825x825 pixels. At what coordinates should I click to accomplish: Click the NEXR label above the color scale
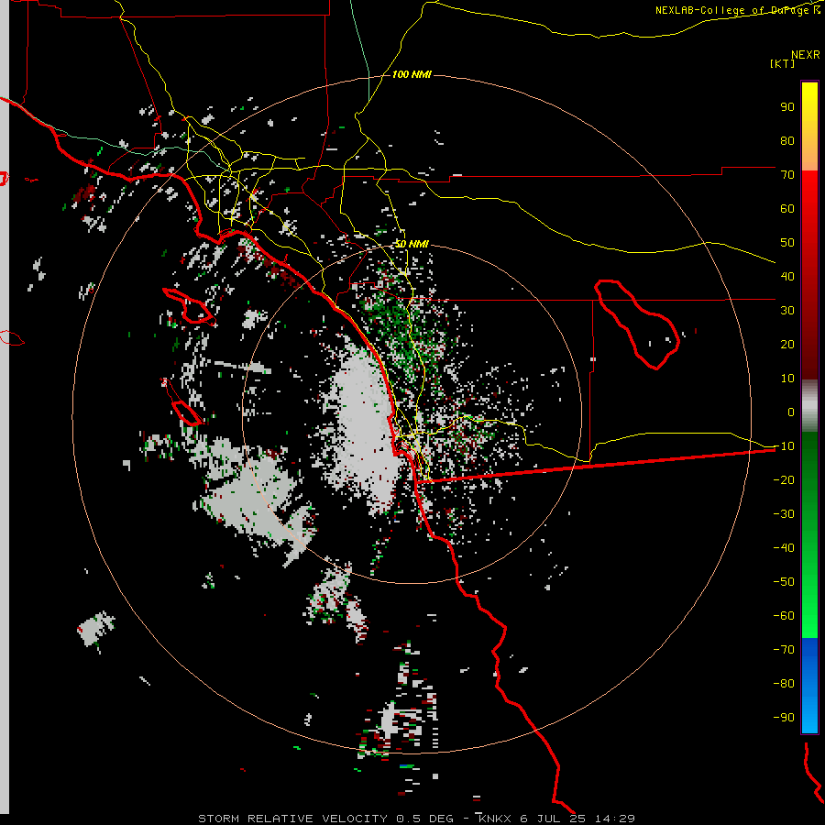click(x=806, y=55)
